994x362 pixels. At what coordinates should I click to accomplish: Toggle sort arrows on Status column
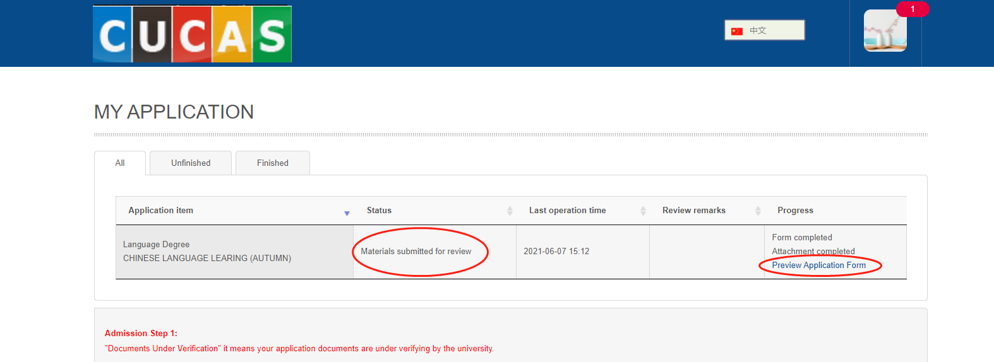click(x=510, y=211)
